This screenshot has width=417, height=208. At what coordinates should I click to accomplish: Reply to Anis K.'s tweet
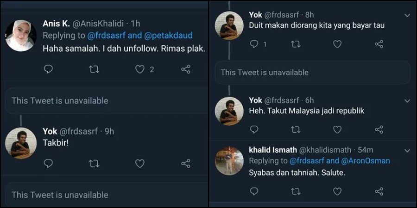(48, 69)
